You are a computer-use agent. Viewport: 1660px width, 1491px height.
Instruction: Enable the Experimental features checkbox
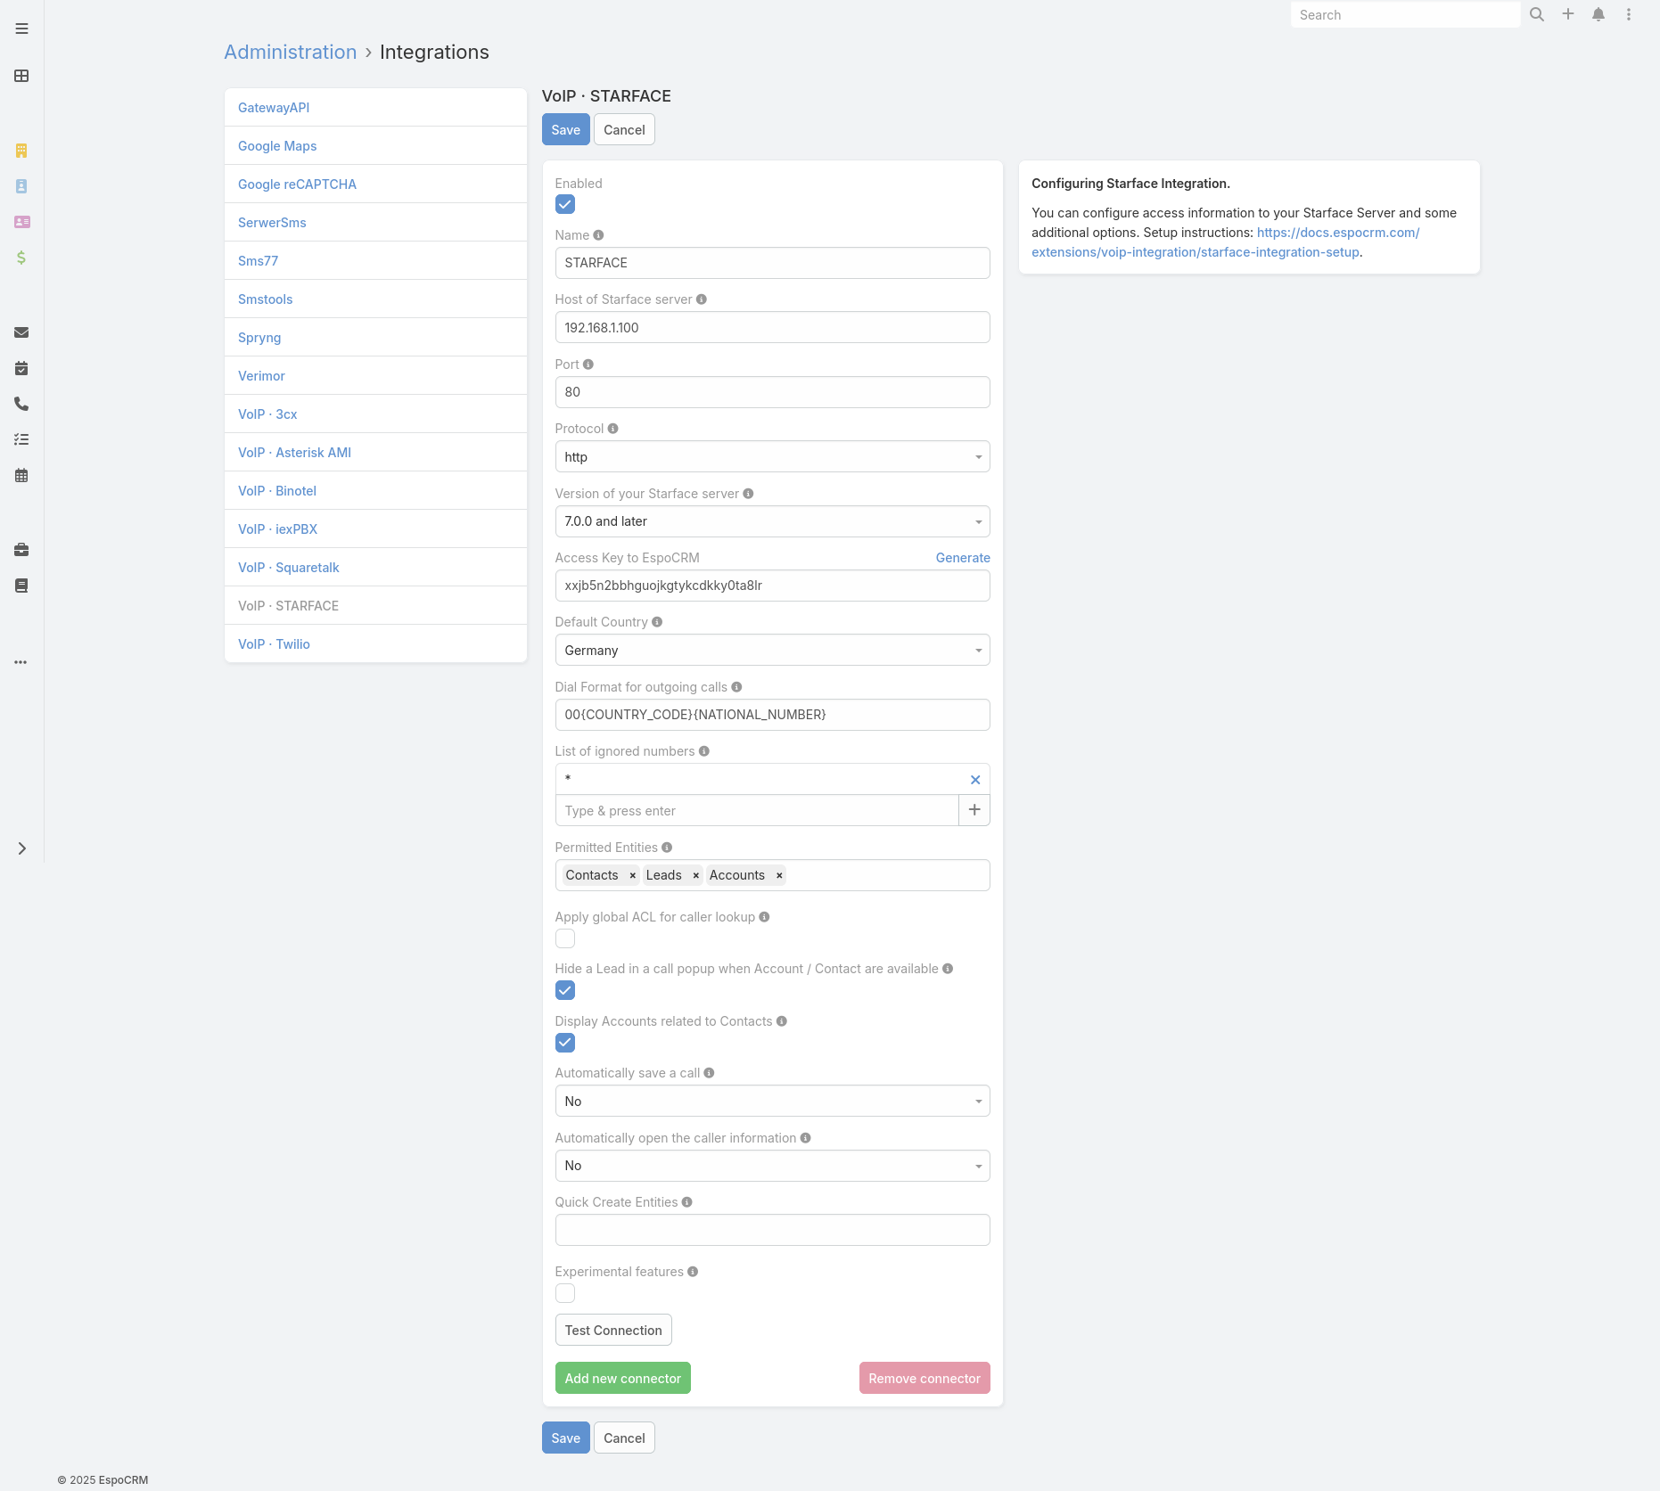(565, 1293)
